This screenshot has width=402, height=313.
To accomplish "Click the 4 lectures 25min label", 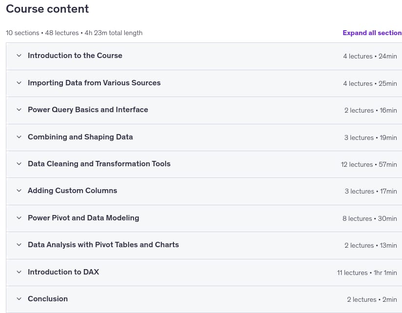I will (x=370, y=83).
